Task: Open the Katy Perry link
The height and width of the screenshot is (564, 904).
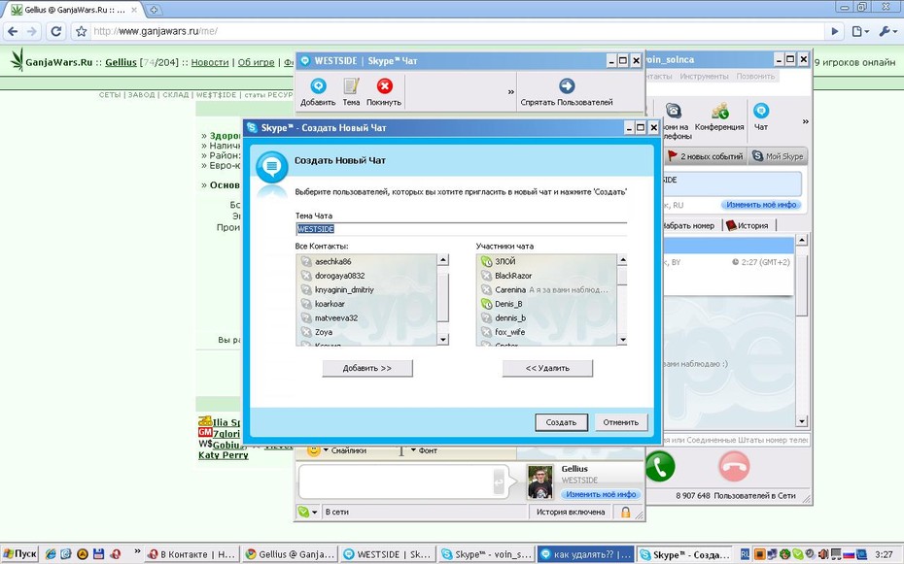Action: (x=224, y=455)
